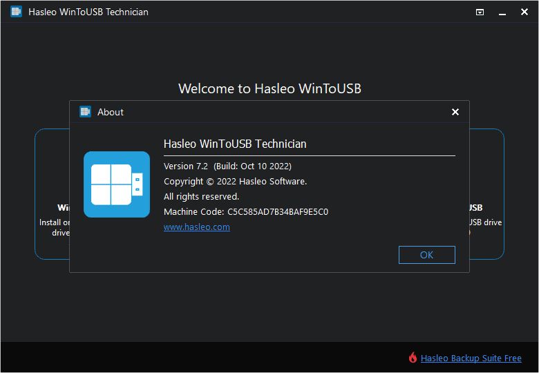Click the All rights reserved text
The image size is (539, 373).
click(201, 197)
